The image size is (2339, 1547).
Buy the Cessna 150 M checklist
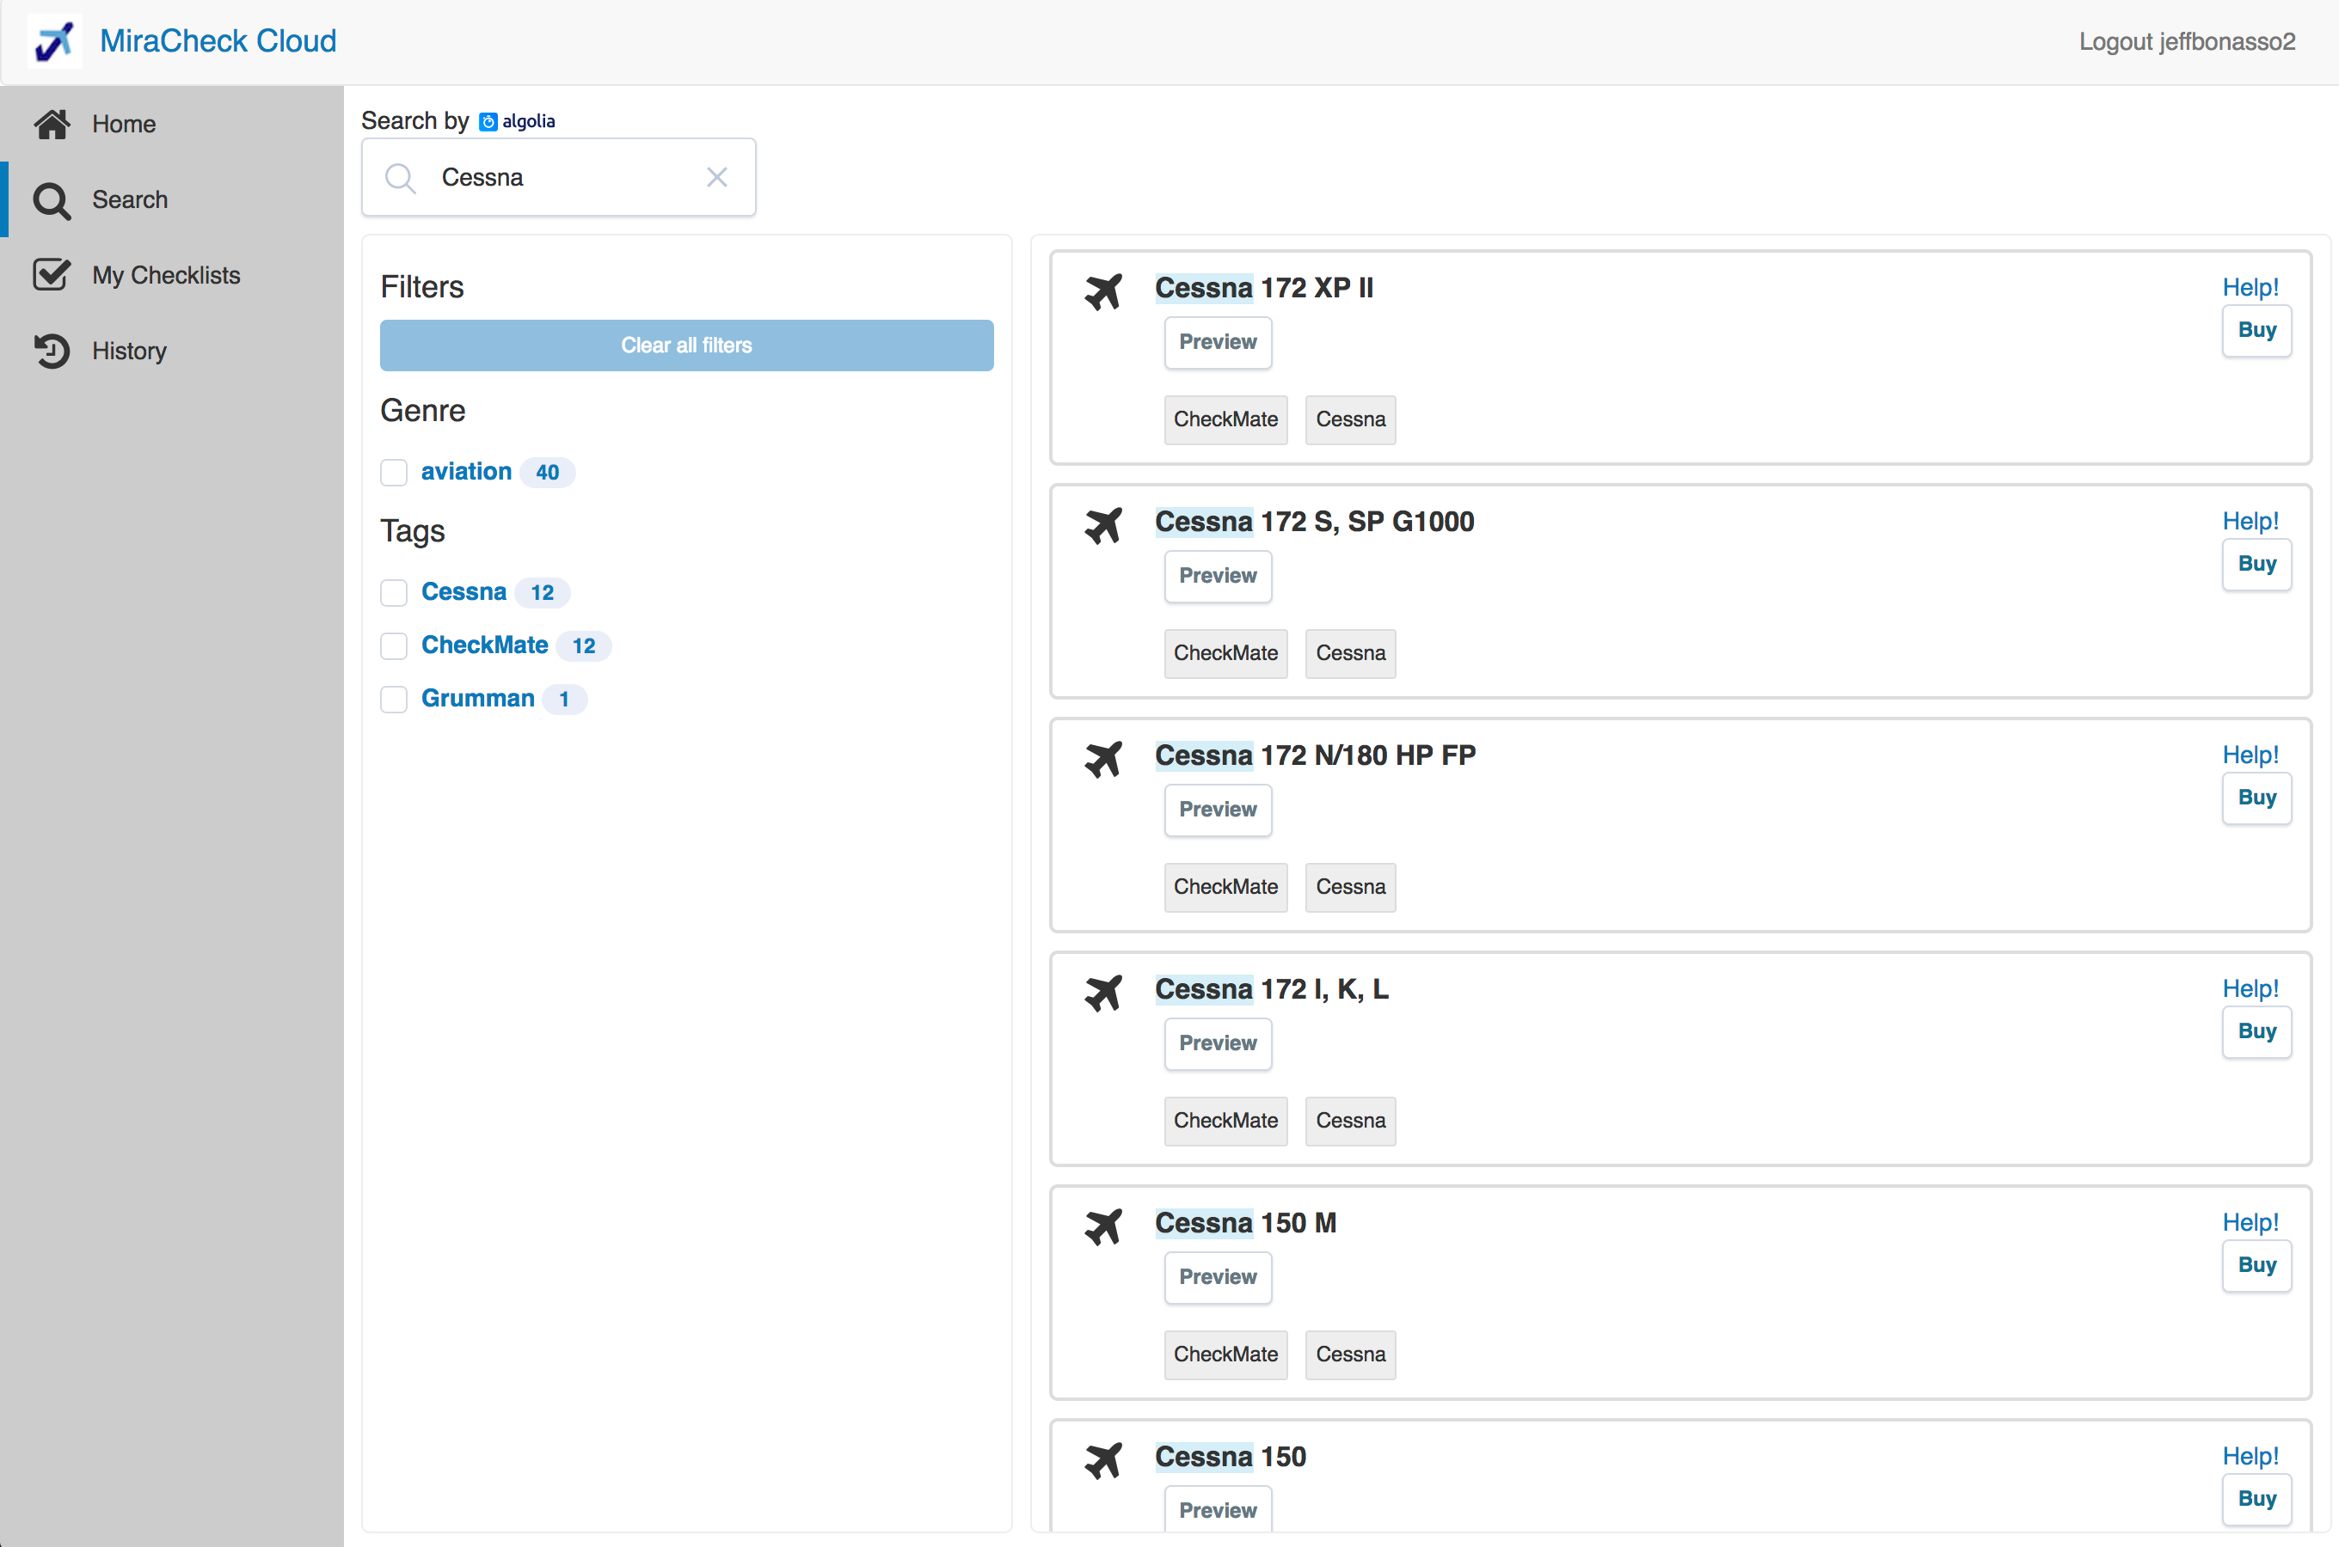point(2257,1266)
